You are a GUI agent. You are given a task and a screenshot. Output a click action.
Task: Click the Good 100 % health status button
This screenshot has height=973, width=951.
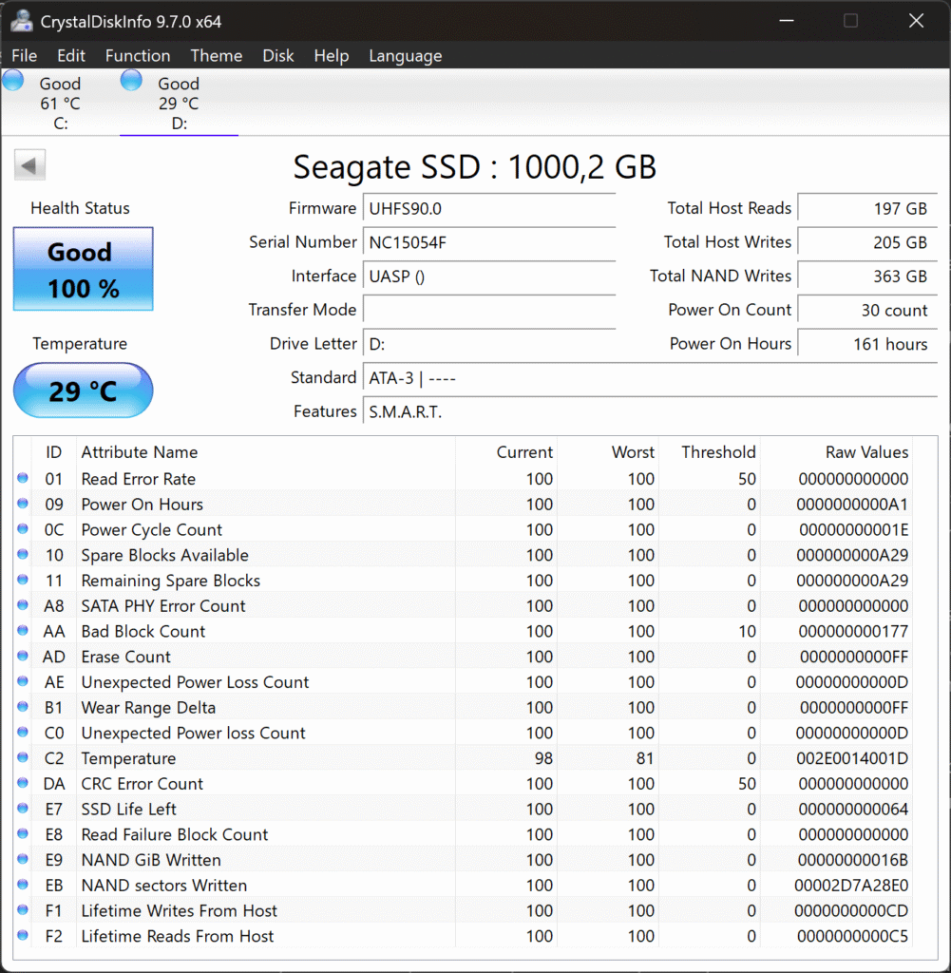coord(83,269)
